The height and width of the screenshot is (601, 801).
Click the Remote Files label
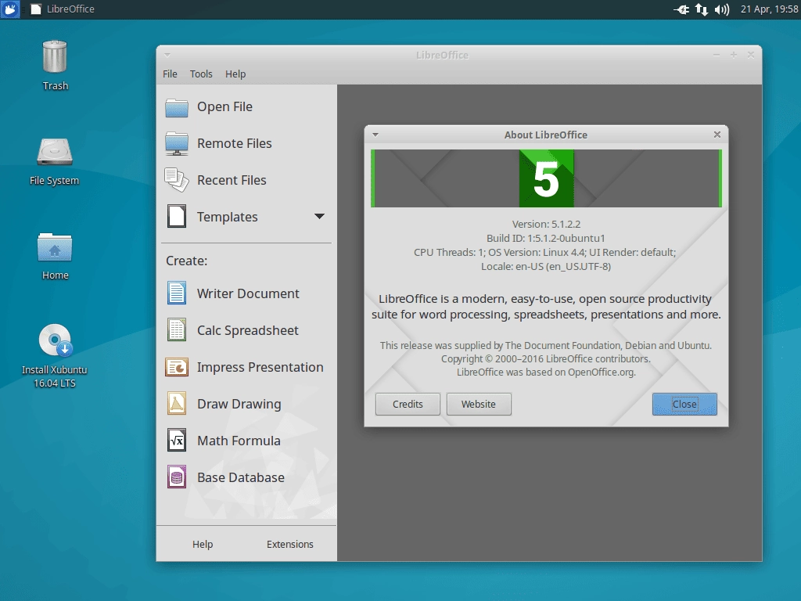point(235,144)
